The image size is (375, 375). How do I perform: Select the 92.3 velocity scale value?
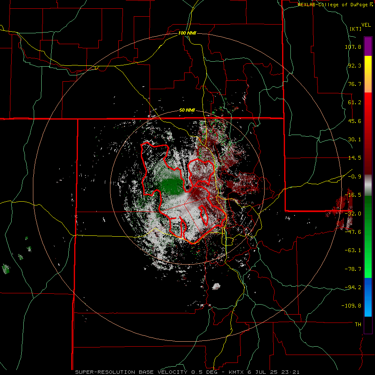(355, 65)
